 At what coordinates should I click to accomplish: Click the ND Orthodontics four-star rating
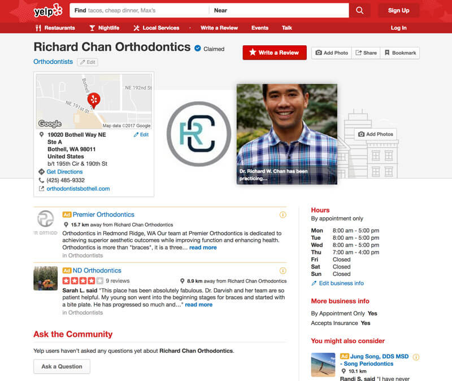tap(83, 280)
